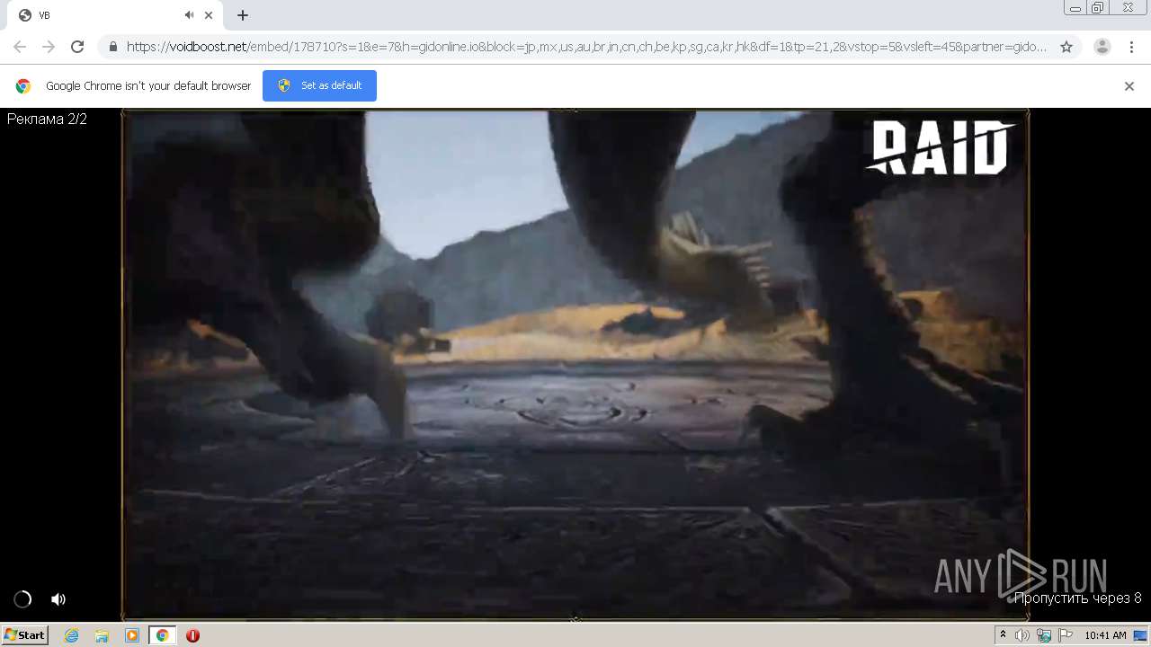Open the Windows Start menu
Screen dimensions: 1151x647
click(24, 635)
